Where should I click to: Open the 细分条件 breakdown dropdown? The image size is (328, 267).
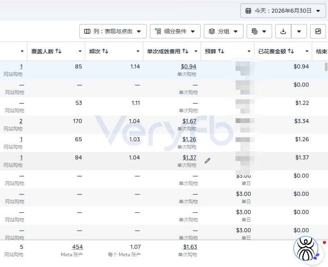click(x=175, y=31)
